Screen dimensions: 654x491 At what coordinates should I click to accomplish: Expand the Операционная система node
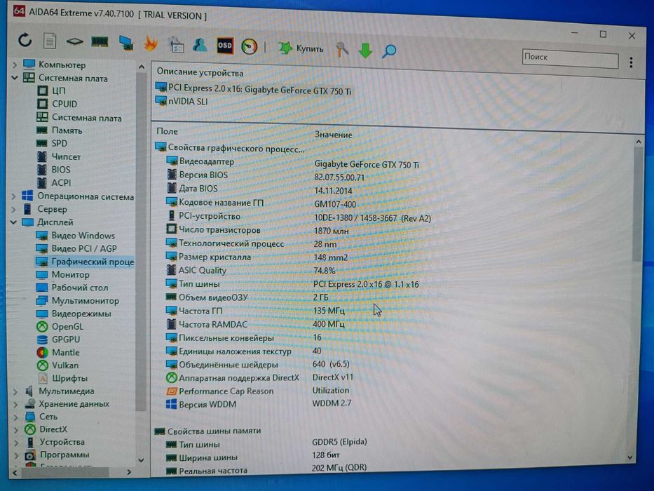(x=14, y=196)
